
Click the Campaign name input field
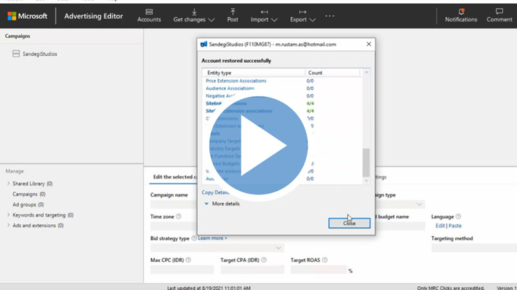tap(174, 205)
